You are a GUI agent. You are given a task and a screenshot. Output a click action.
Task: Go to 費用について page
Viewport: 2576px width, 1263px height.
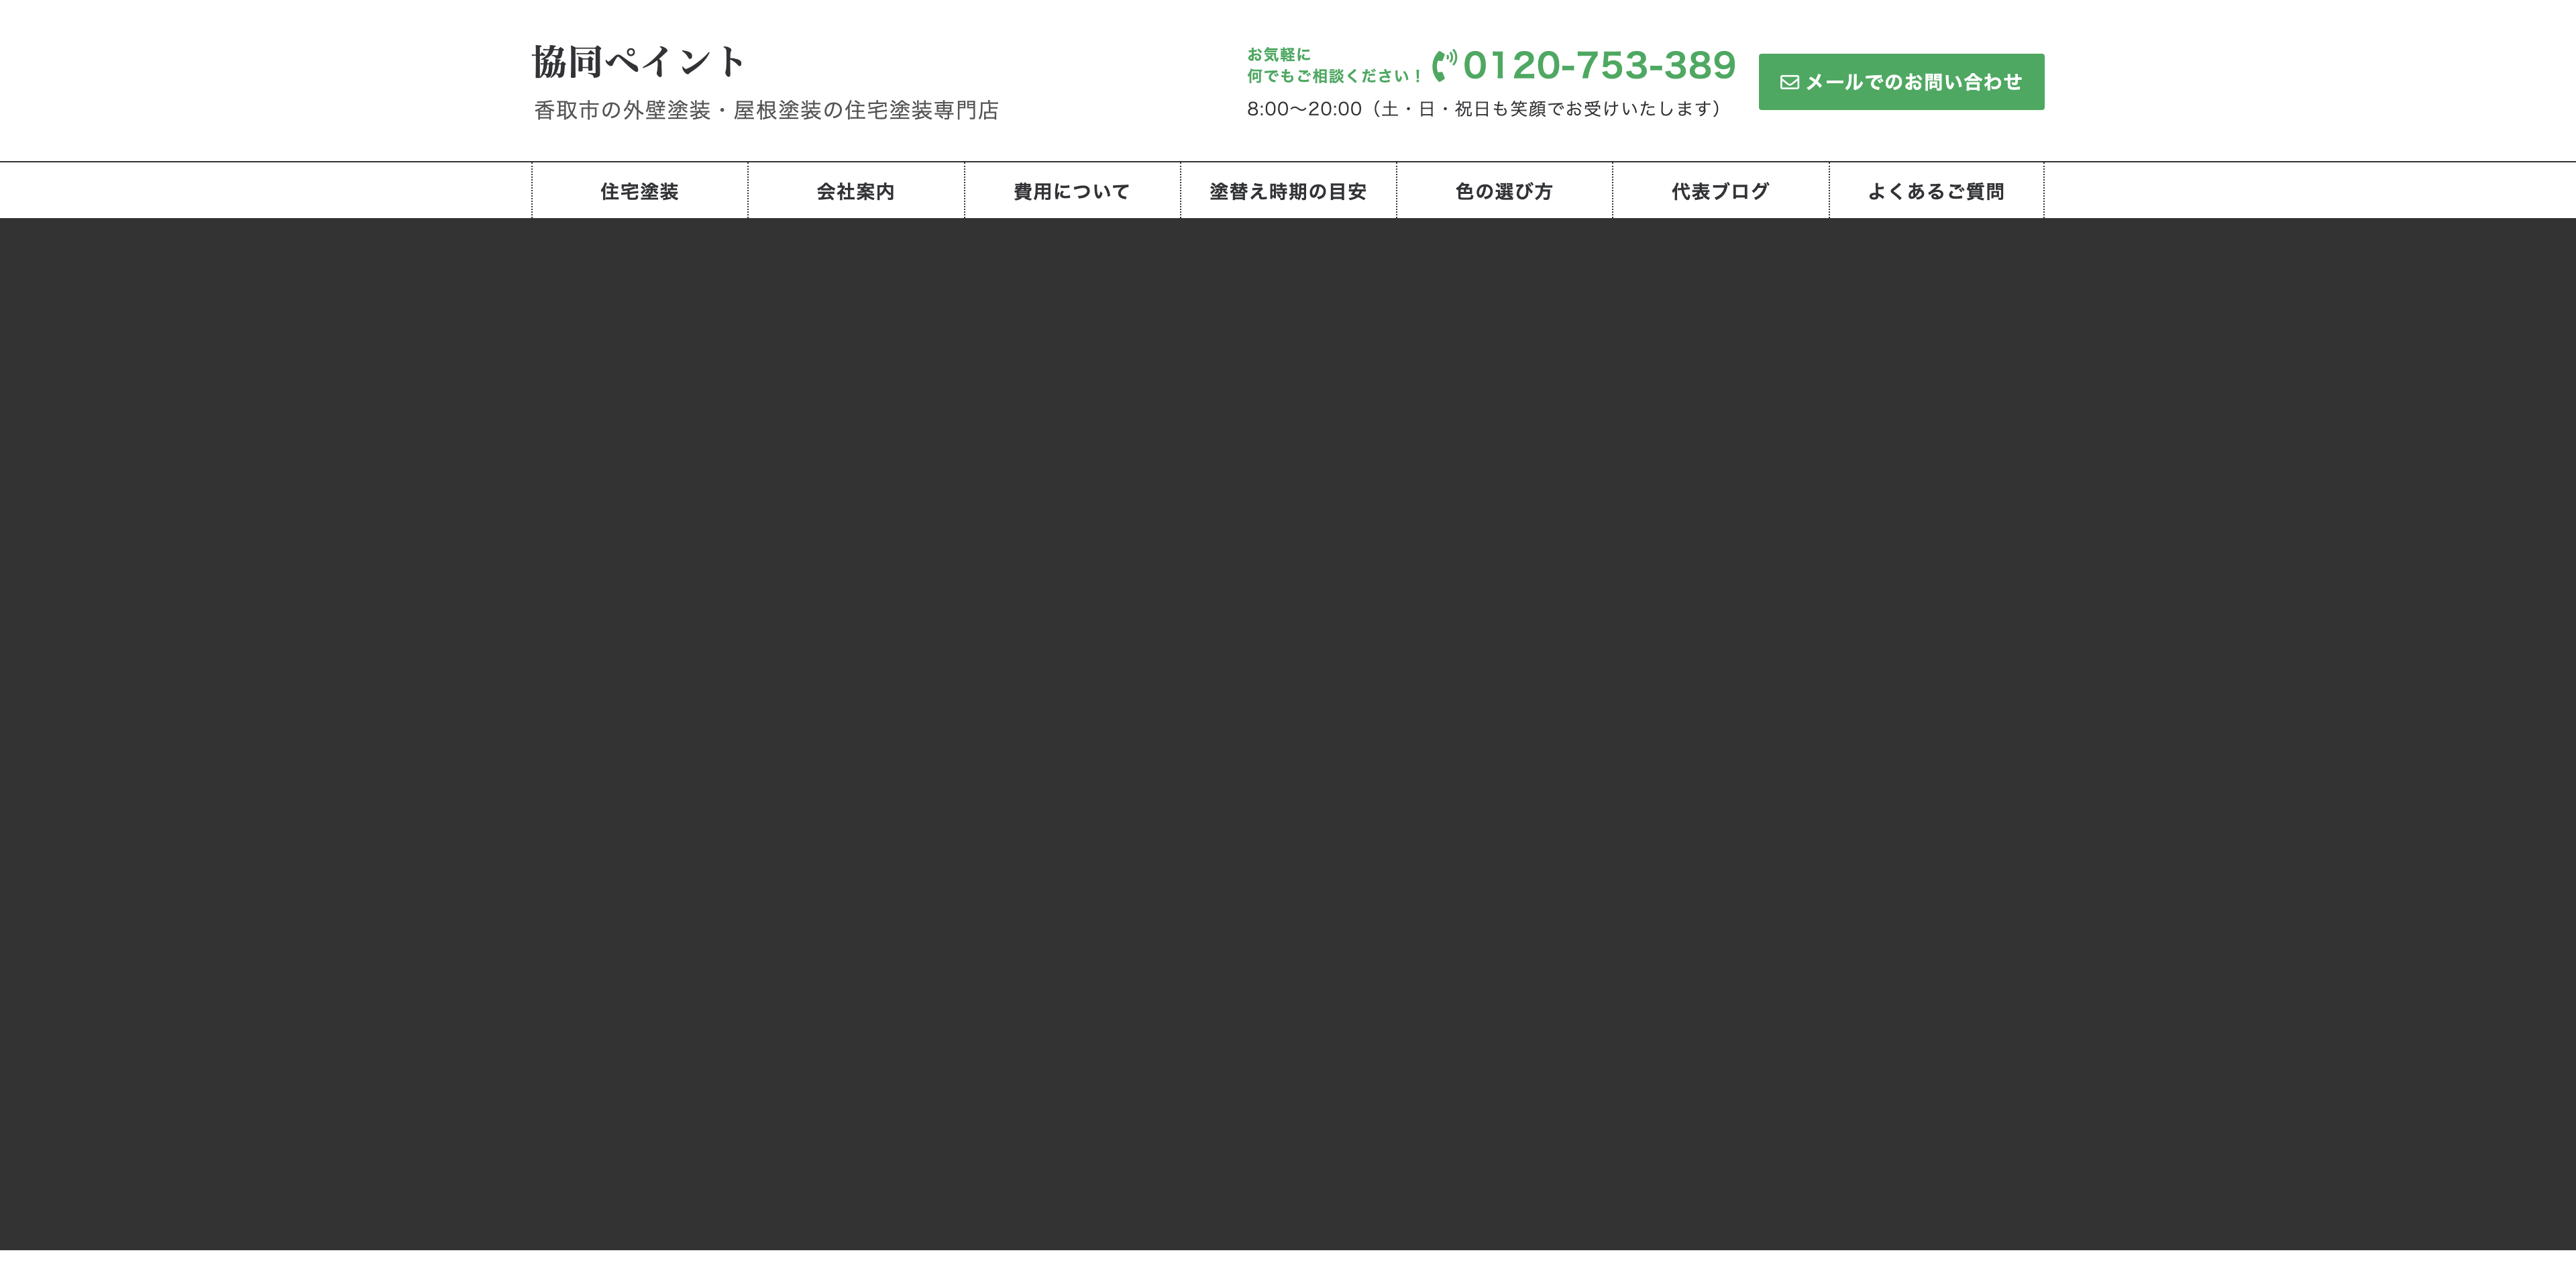1072,191
